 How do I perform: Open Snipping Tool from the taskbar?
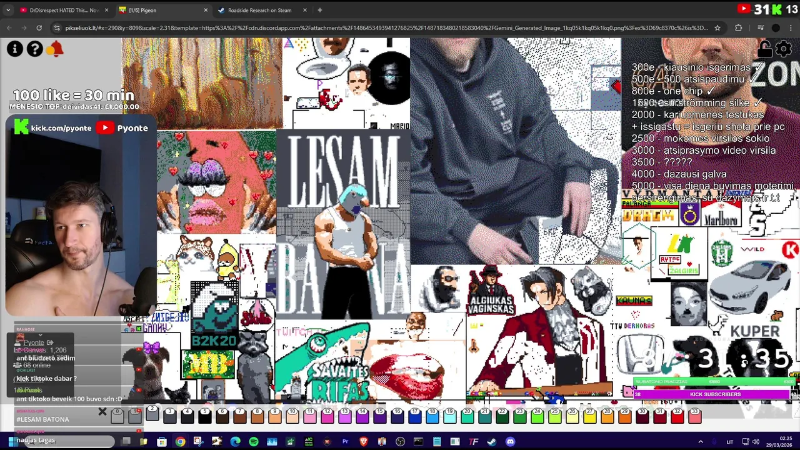198,442
